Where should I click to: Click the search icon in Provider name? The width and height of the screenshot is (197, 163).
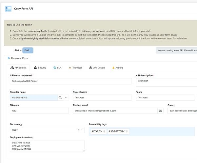(x=60, y=97)
